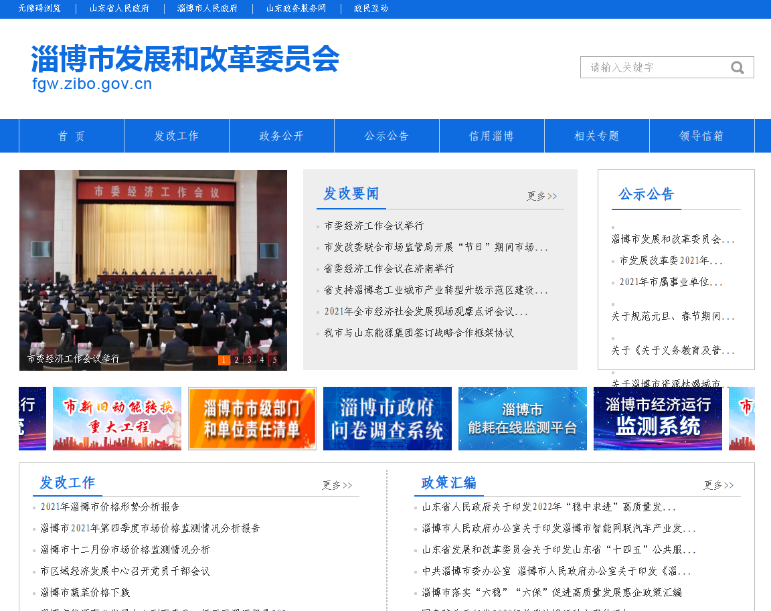The image size is (771, 611).
Task: Open notice 淄博市发展和改革委员会...
Action: 673,240
